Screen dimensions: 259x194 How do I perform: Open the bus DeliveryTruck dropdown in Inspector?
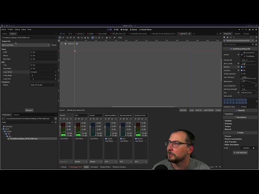pos(249,93)
